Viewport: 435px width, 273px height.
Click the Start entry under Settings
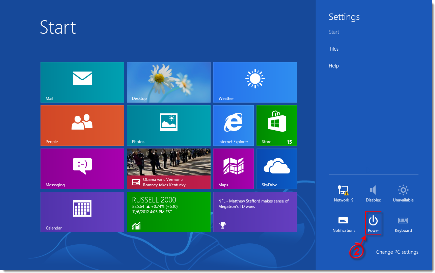tap(334, 32)
